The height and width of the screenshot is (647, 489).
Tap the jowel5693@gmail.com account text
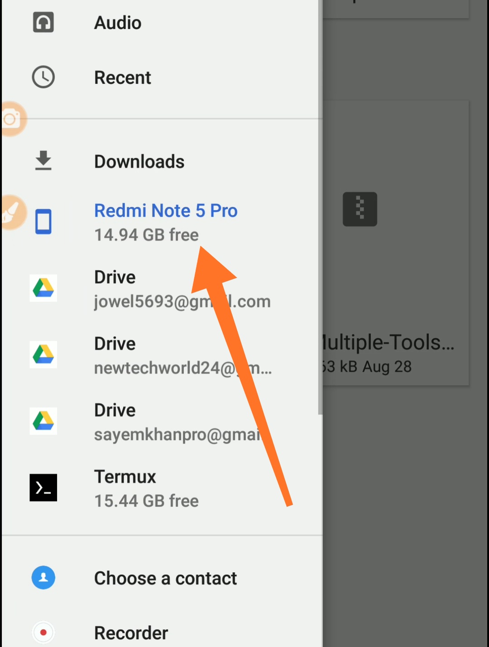(x=182, y=302)
